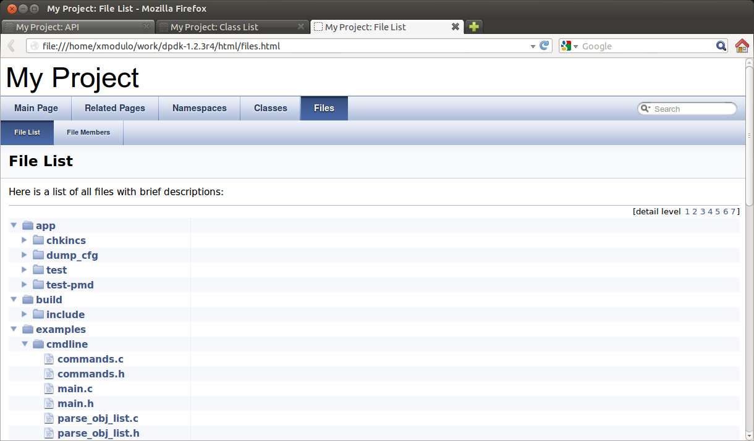Open the Related Pages nav tab
This screenshot has width=754, height=441.
115,108
